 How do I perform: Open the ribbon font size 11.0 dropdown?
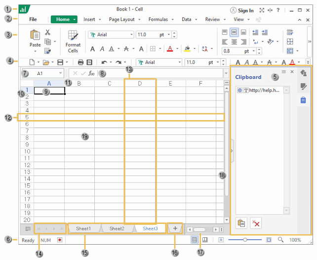click(168, 35)
